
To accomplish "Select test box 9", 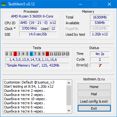I will (x=43, y=54).
